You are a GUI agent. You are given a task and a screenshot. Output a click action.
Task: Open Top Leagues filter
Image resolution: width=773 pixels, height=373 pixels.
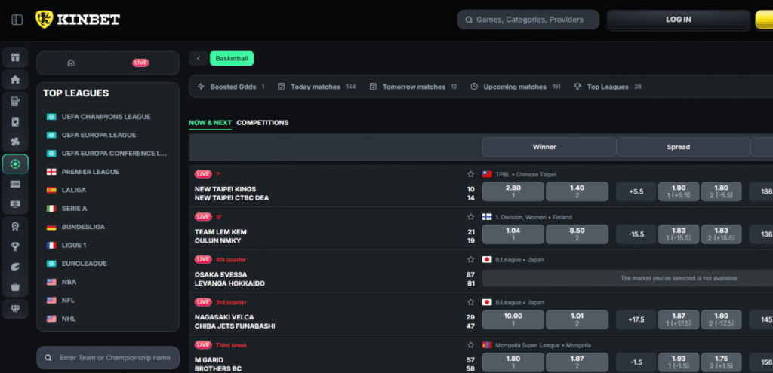pyautogui.click(x=608, y=87)
